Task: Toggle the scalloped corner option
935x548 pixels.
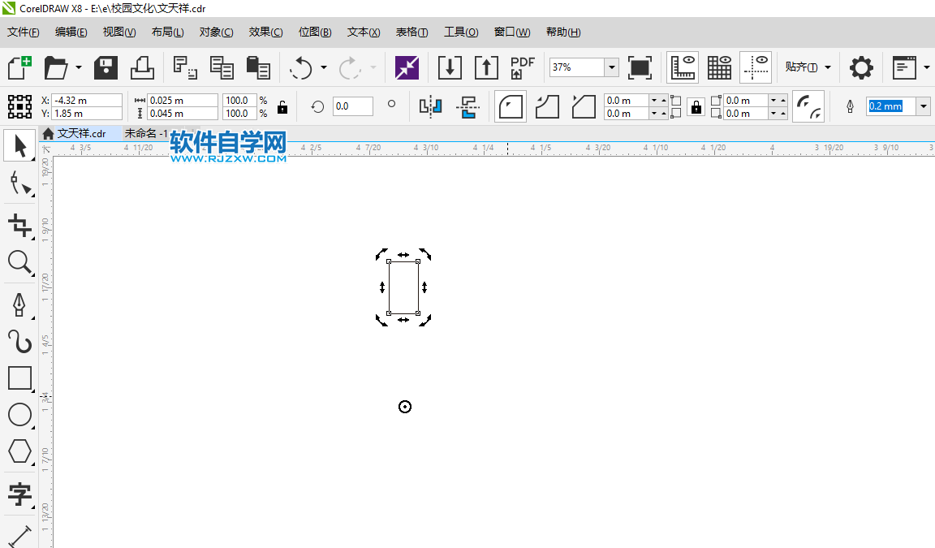Action: click(546, 106)
